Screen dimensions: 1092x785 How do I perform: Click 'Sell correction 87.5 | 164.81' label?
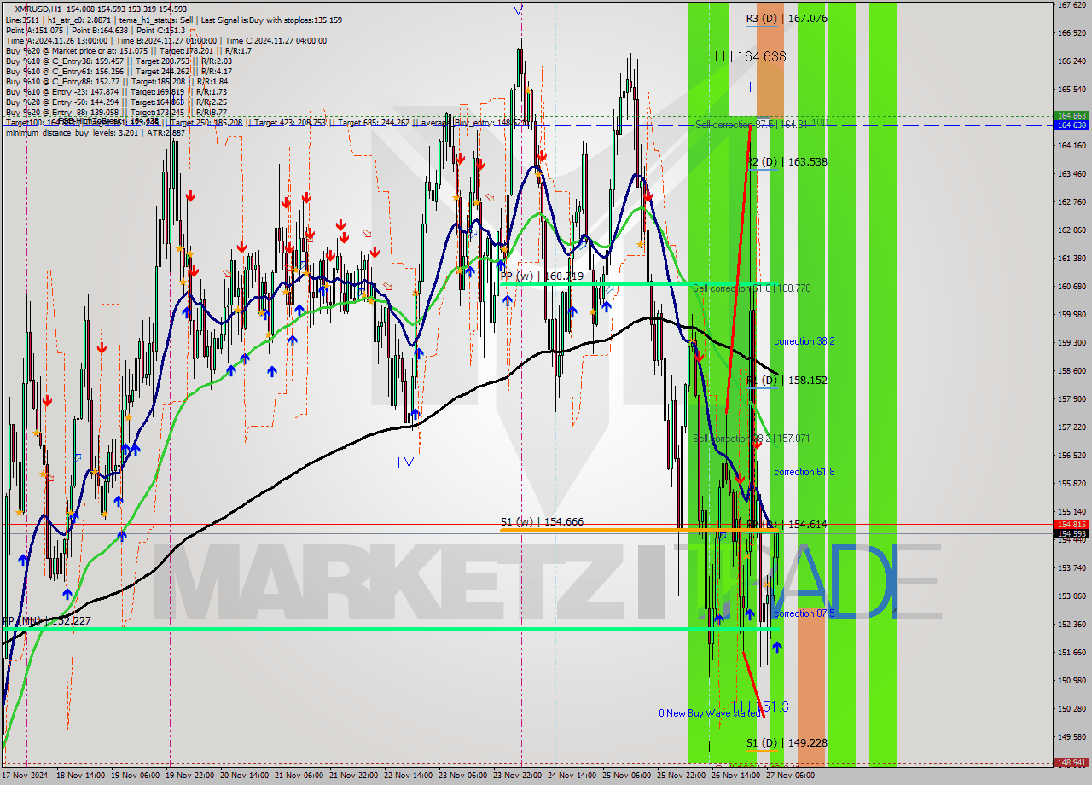click(751, 124)
